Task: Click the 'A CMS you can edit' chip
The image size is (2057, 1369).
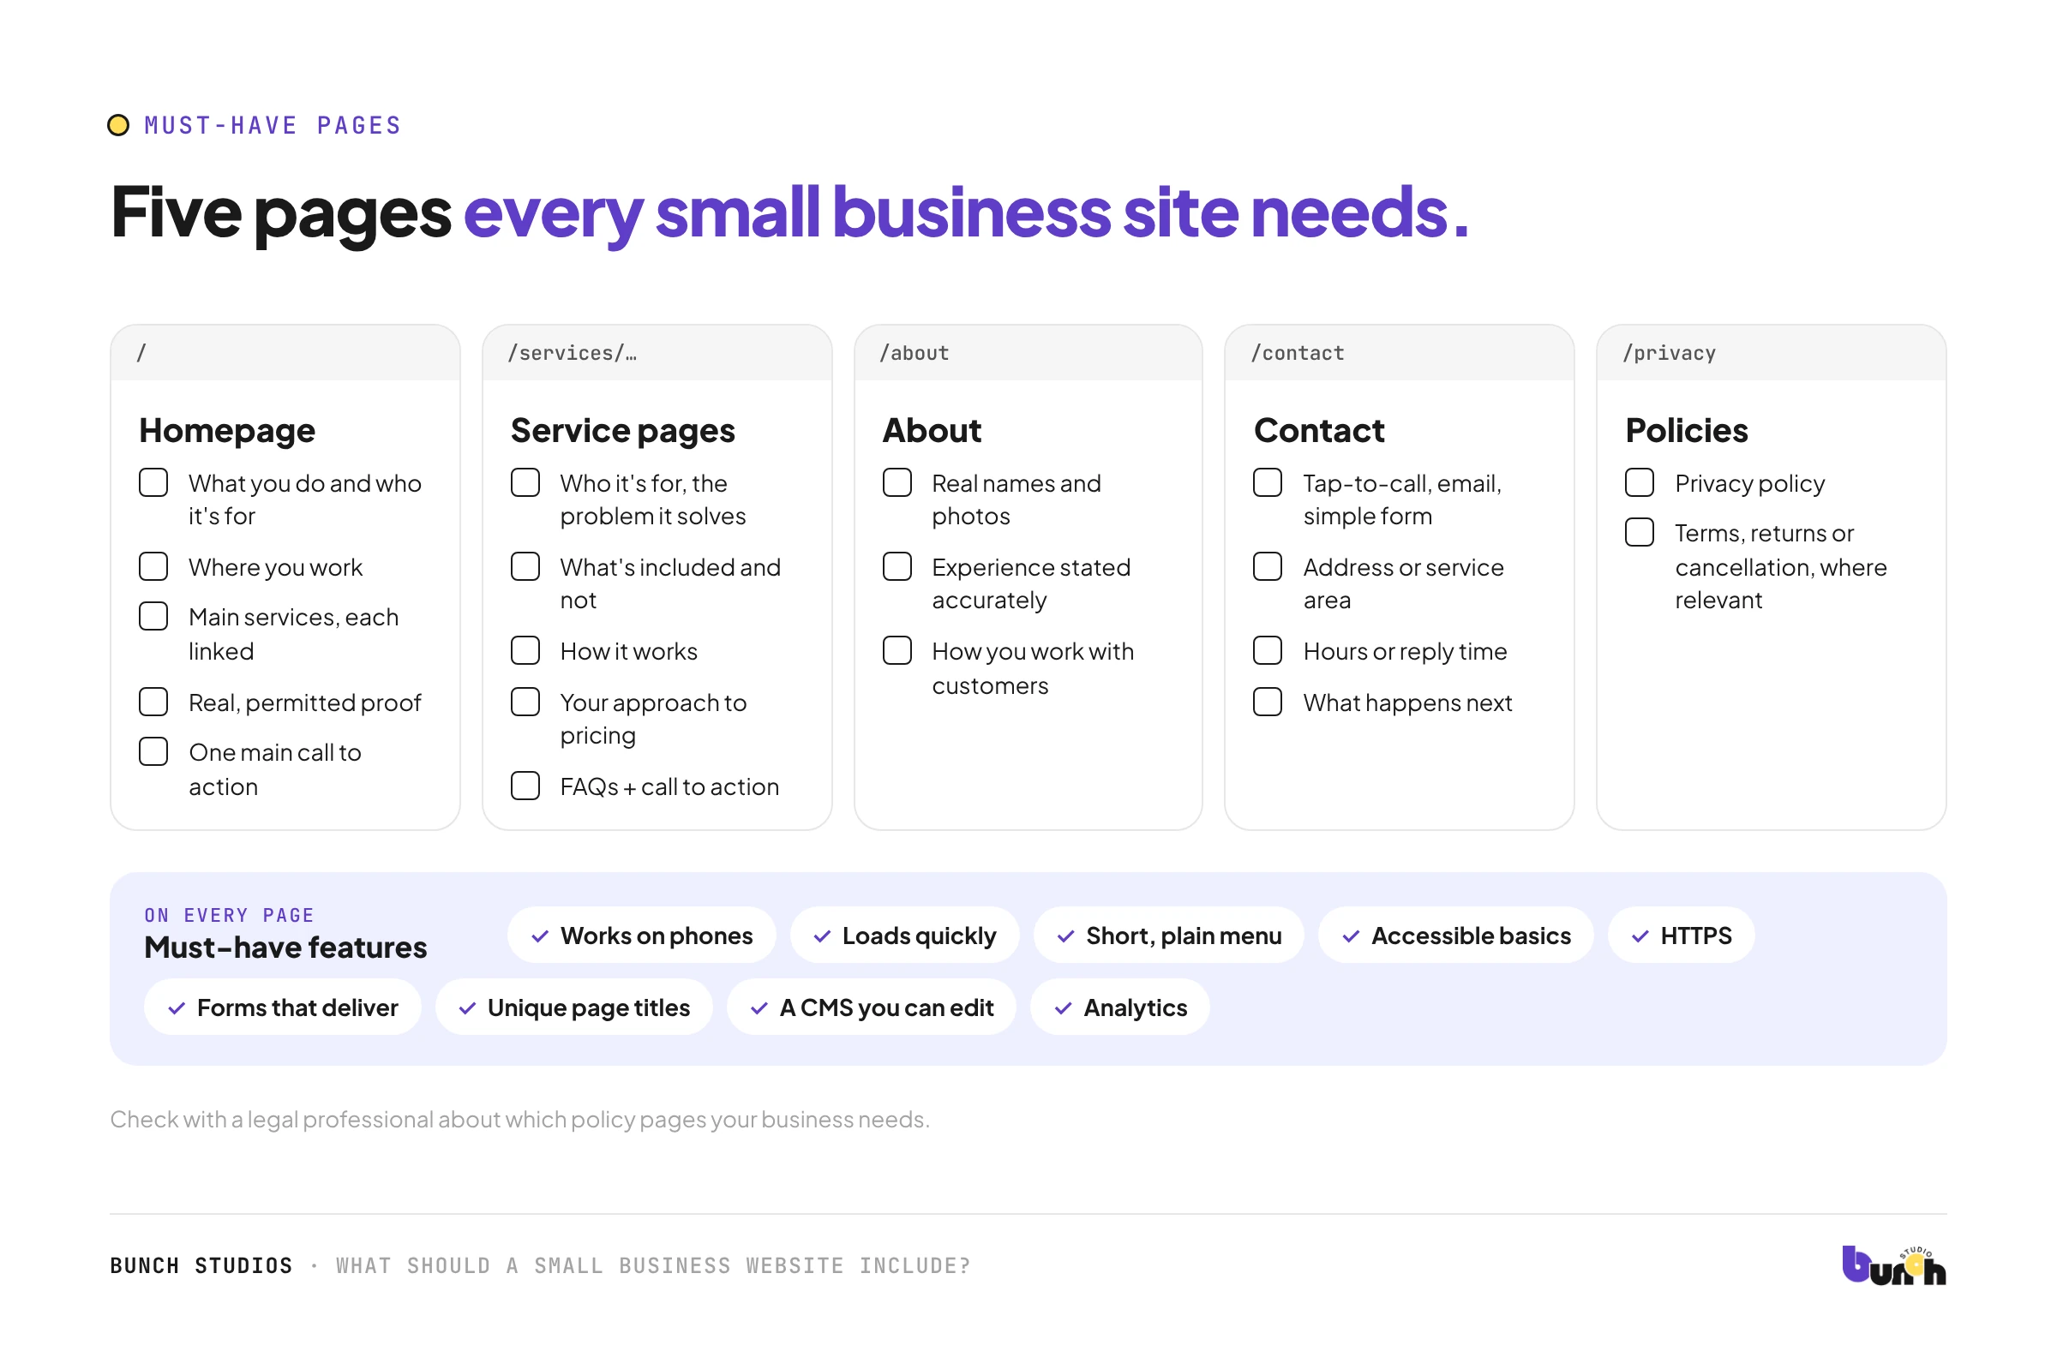Action: (872, 1008)
